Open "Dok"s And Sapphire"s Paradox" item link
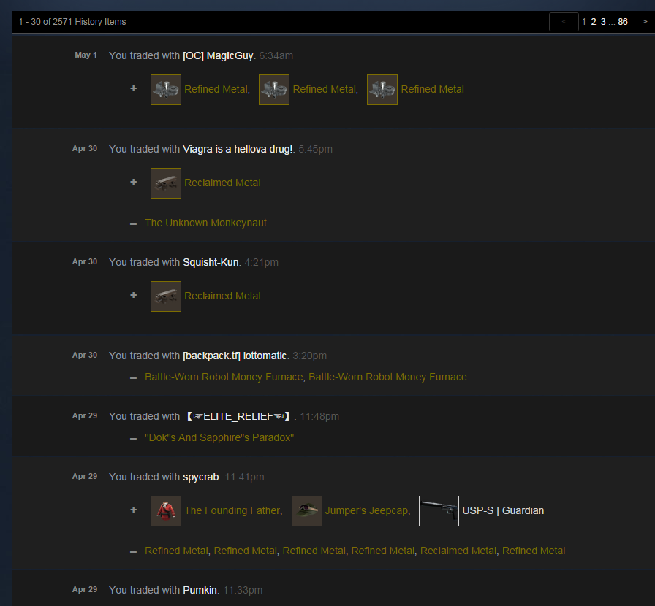The image size is (655, 606). pyautogui.click(x=219, y=437)
